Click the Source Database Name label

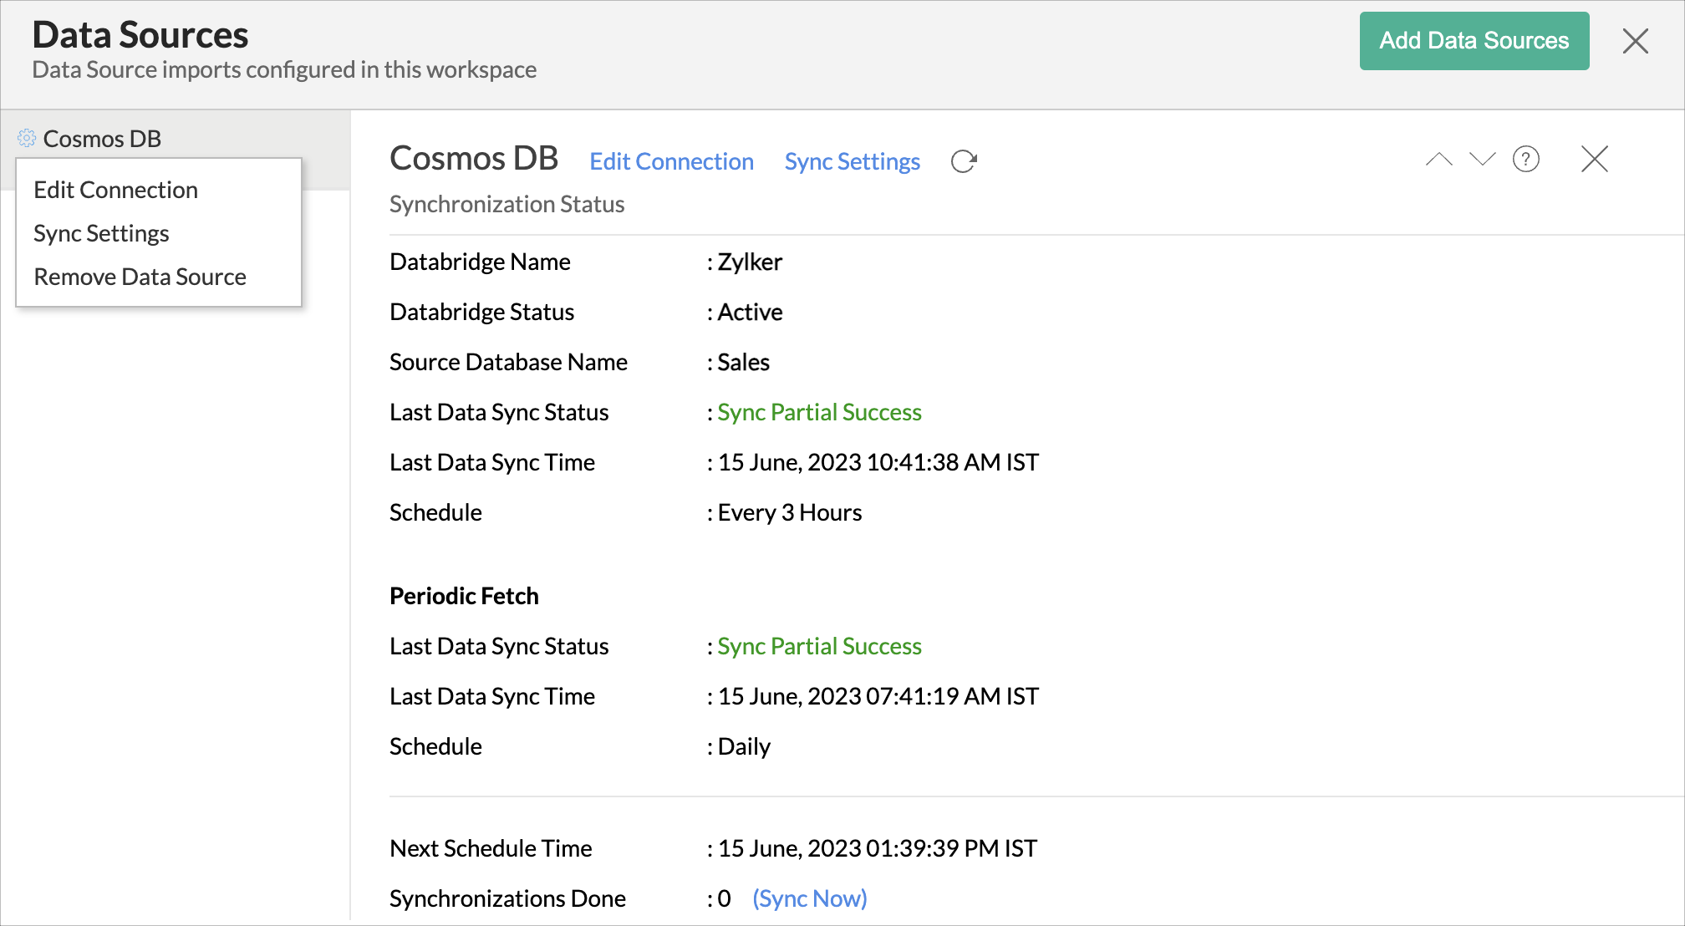[x=508, y=362]
